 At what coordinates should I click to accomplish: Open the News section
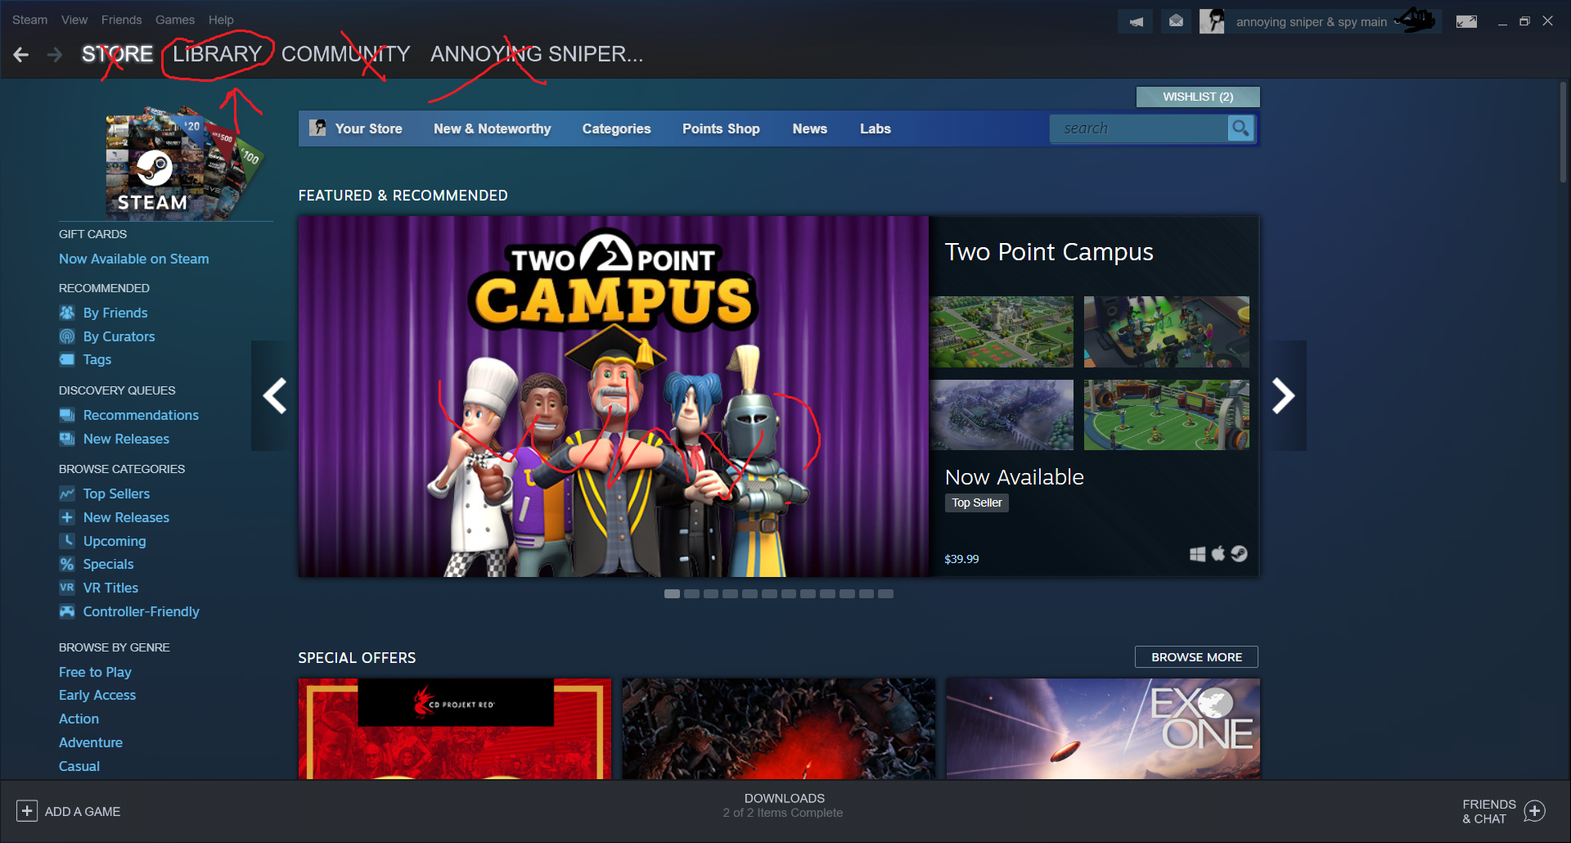click(810, 128)
